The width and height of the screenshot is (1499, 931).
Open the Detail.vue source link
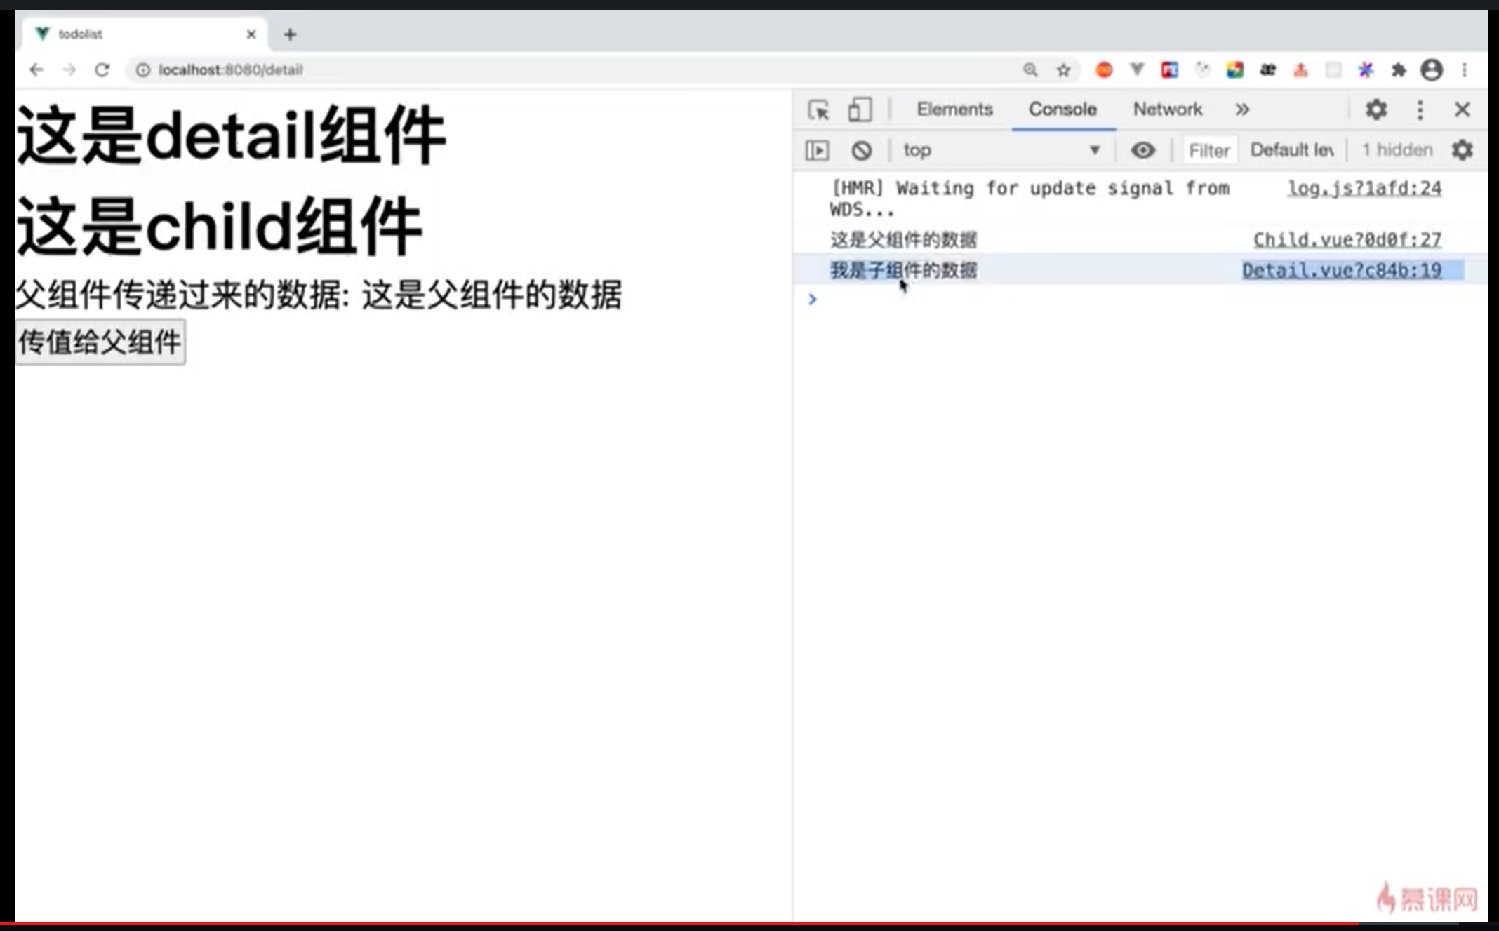coord(1342,270)
